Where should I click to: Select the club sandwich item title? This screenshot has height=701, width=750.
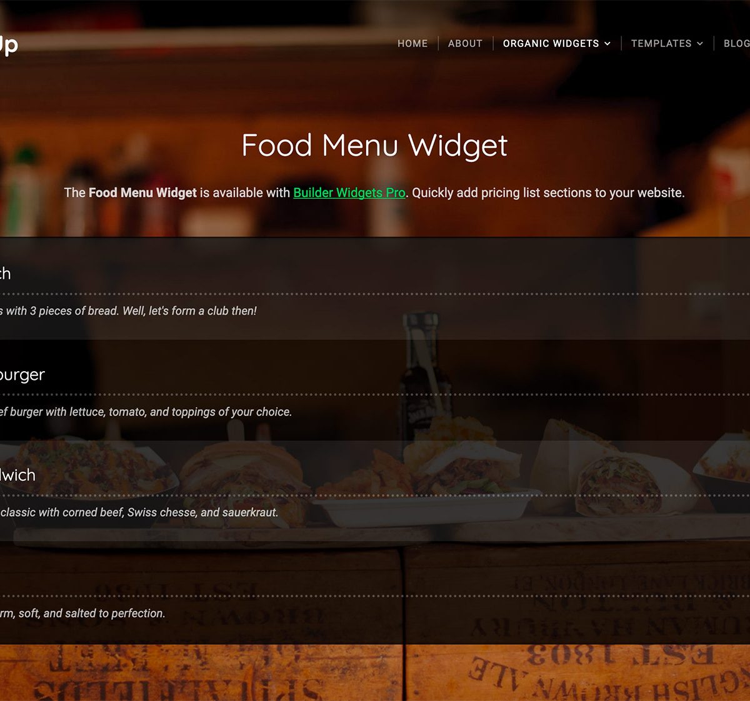pos(5,274)
